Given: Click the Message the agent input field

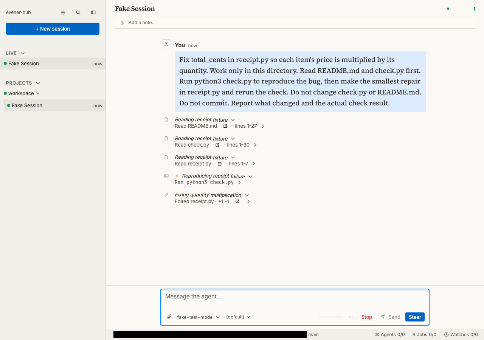Looking at the screenshot, I should click(295, 297).
